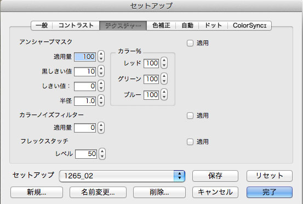Click the フレックスタッチ レベル field

point(86,154)
